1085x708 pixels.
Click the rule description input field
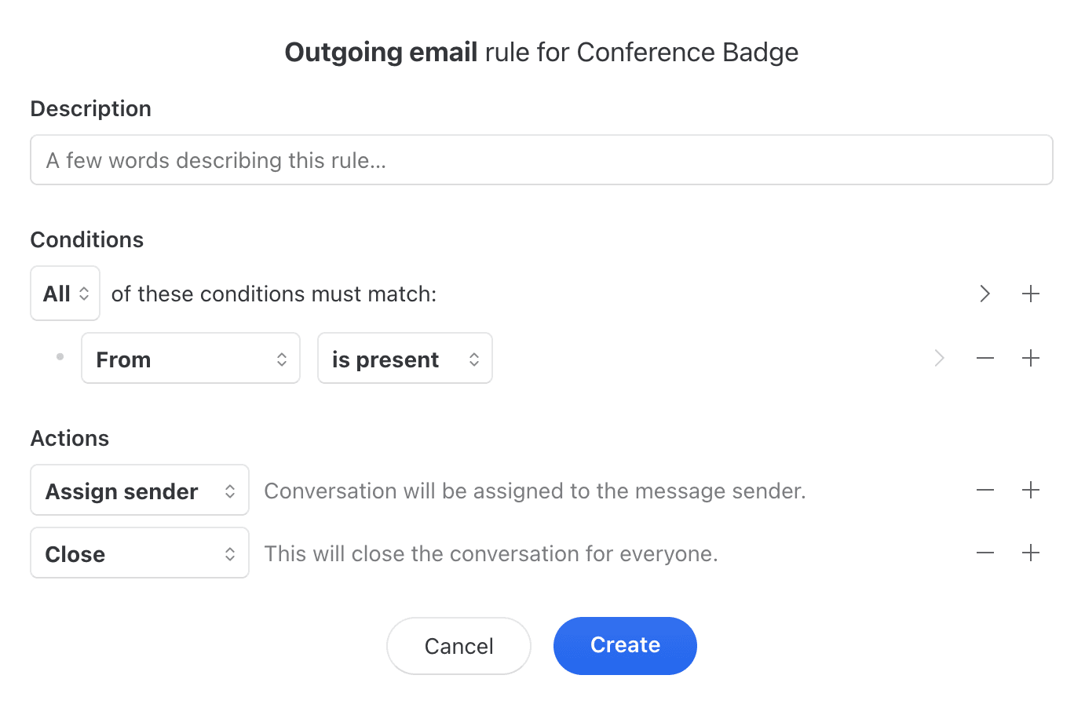pos(541,159)
